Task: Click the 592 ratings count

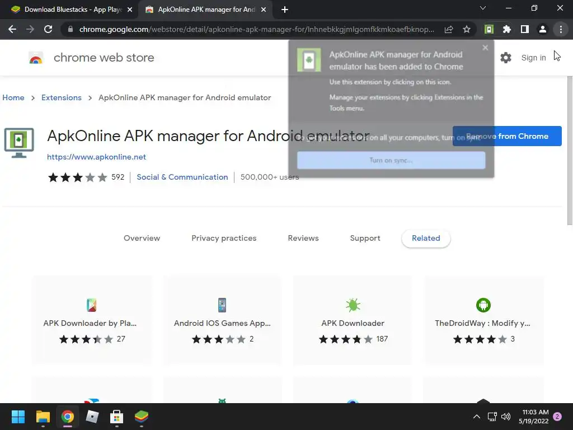Action: click(x=118, y=177)
